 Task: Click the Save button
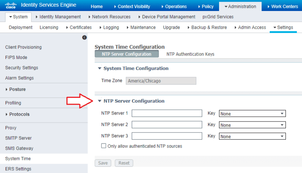(x=103, y=163)
